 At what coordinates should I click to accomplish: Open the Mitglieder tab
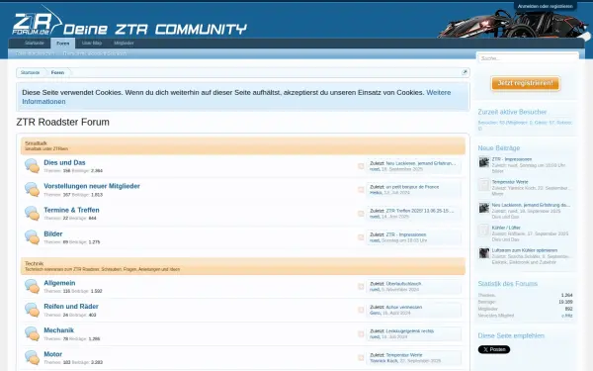(x=124, y=44)
